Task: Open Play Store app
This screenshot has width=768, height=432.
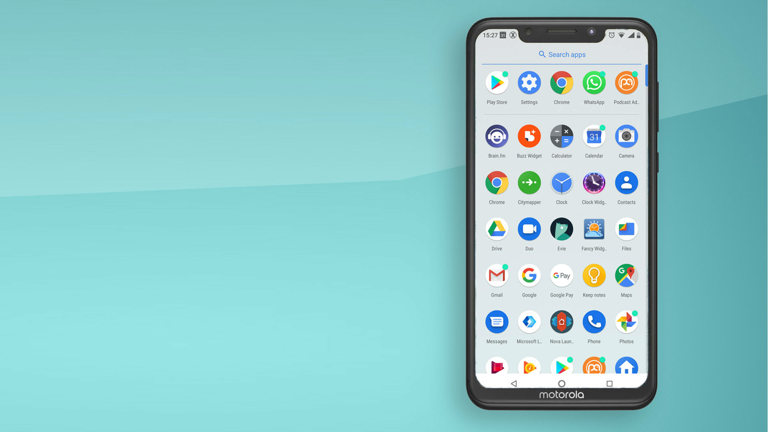Action: 496,83
